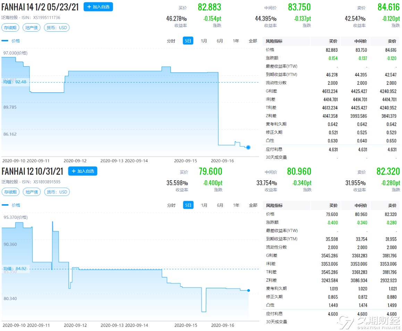The width and height of the screenshot is (402, 331).
Task: Click FANHAI 12 10/31/21 bond title
Action: tap(32, 171)
